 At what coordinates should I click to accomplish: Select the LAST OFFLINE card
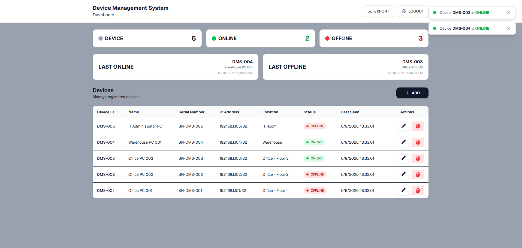346,67
